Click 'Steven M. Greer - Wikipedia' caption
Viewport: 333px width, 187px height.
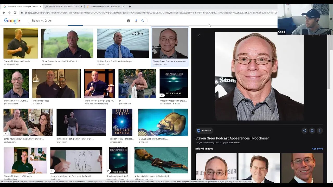[x=17, y=61]
